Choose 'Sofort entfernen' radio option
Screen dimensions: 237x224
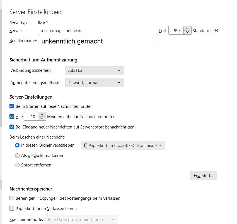[x=17, y=165]
